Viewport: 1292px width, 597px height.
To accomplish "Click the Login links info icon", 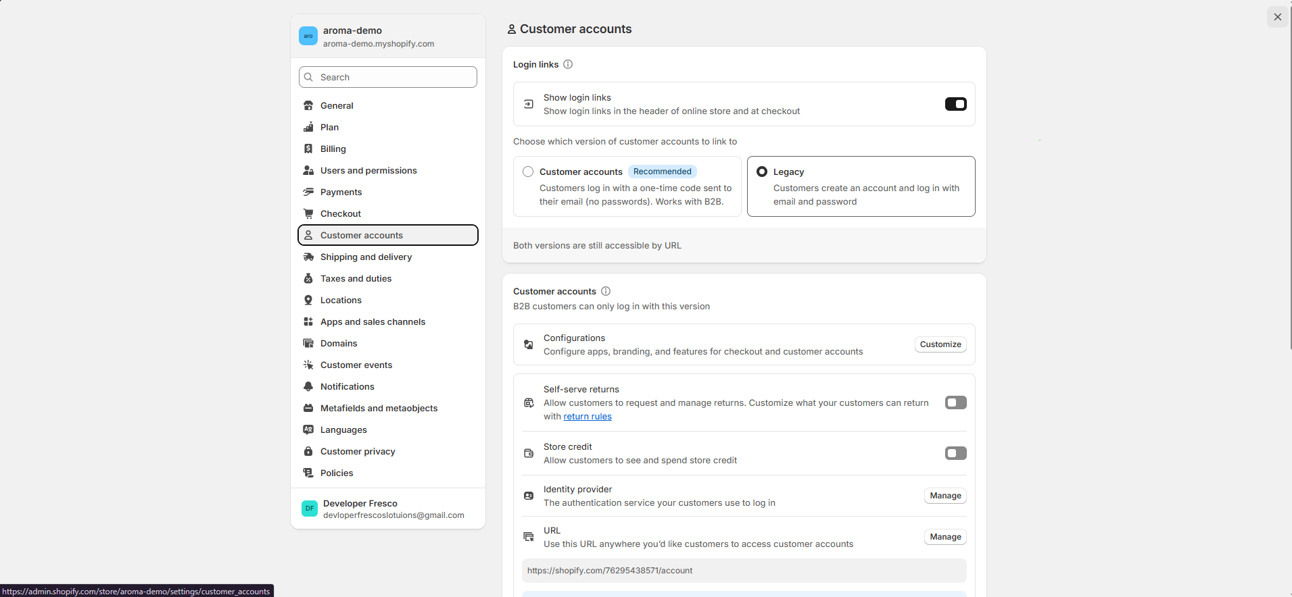I will tap(568, 64).
